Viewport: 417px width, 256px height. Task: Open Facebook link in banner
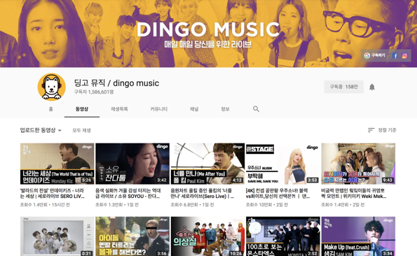(x=395, y=56)
